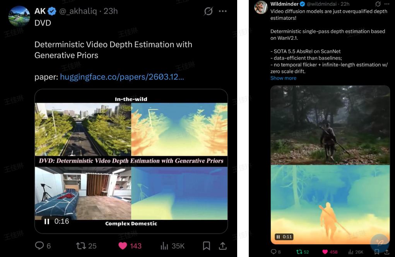The height and width of the screenshot is (257, 395).
Task: Click AK's verified badge
Action: pos(52,11)
